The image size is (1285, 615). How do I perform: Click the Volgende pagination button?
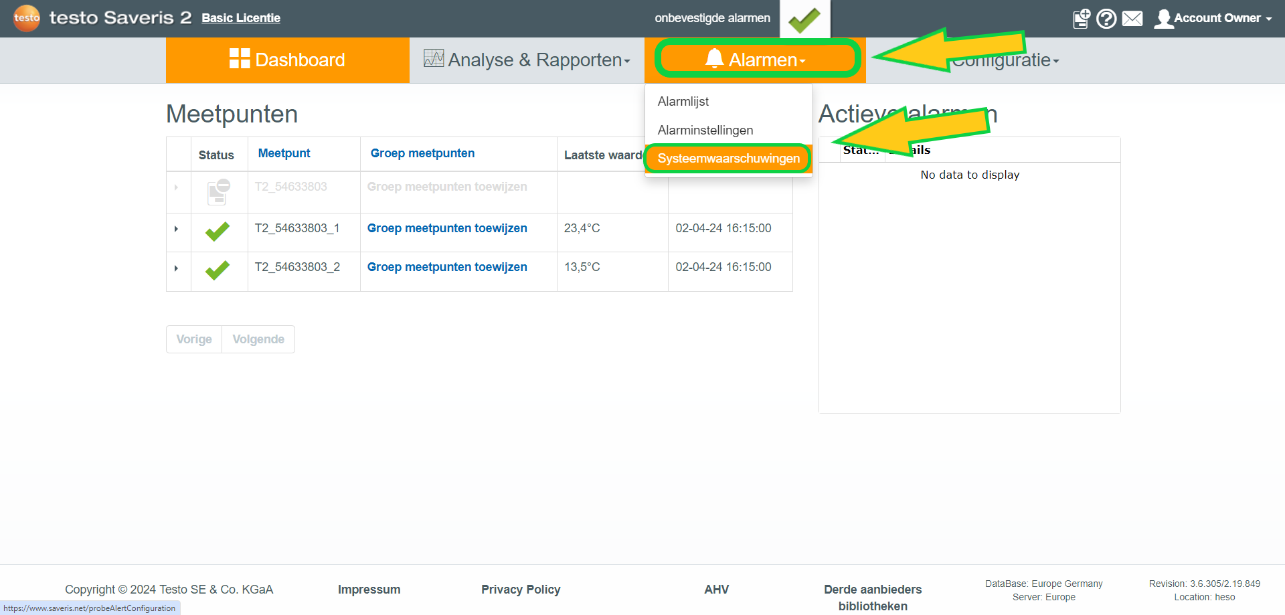coord(258,339)
